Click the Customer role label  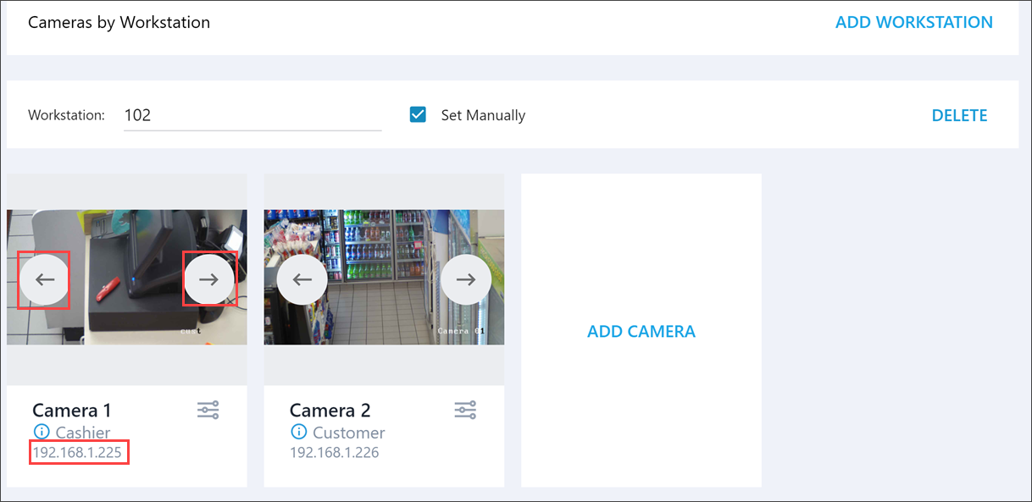[348, 433]
